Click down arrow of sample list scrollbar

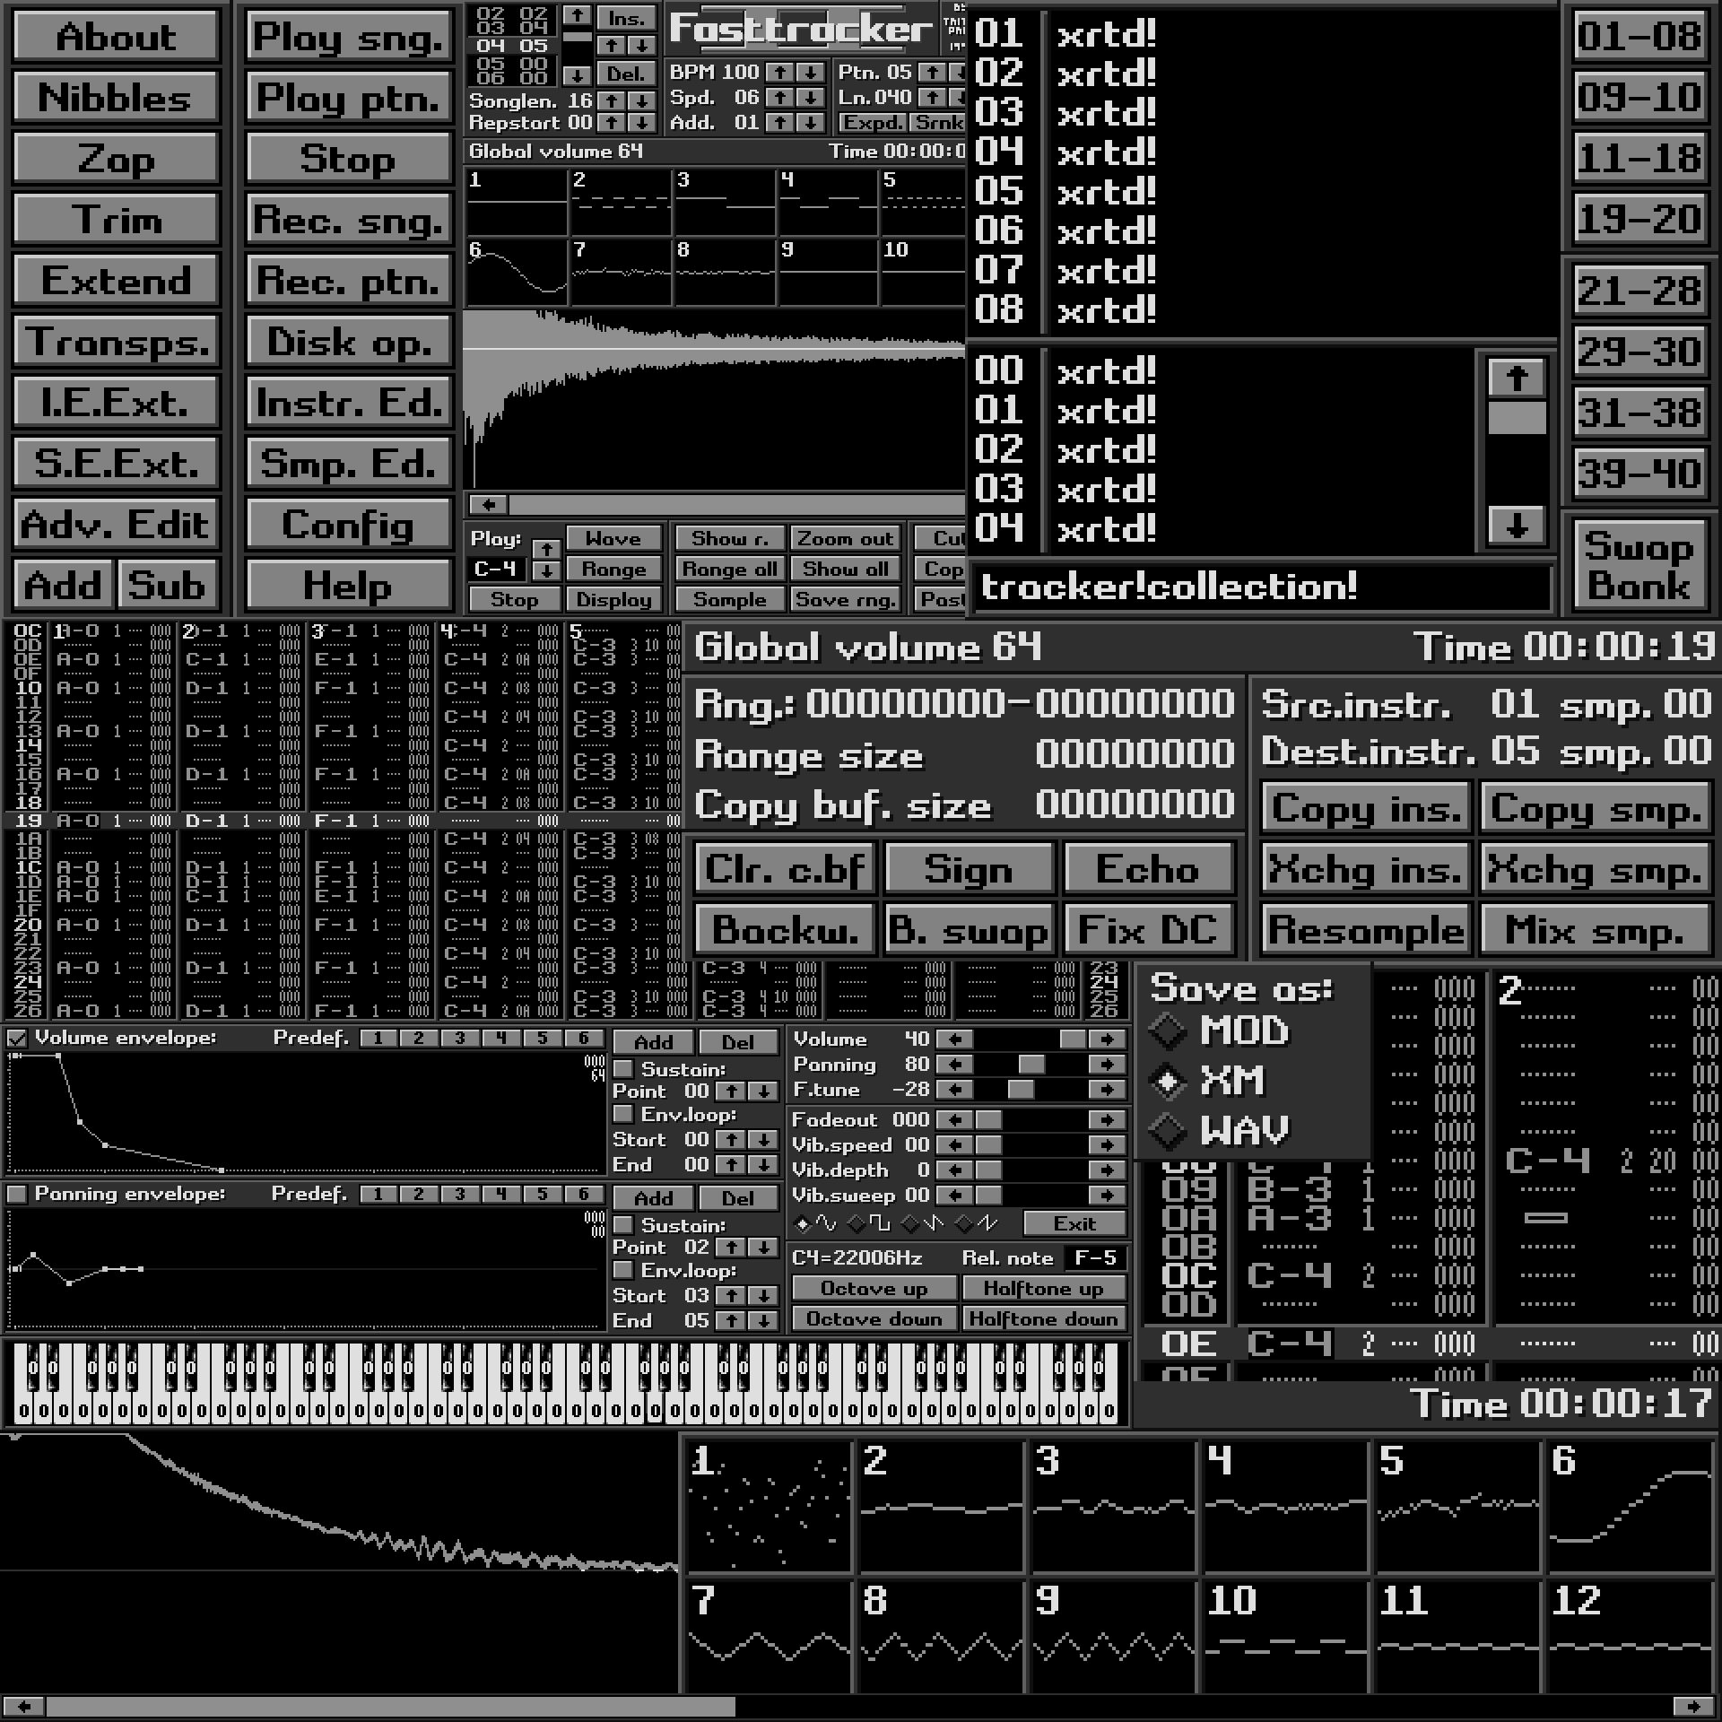tap(1517, 526)
